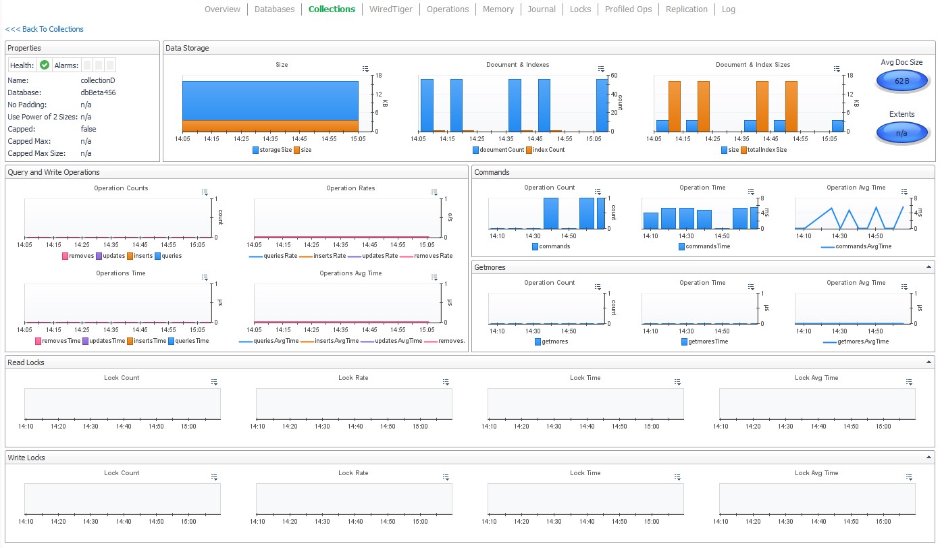Open chart options for the Size chart
Image resolution: width=940 pixels, height=548 pixels.
(365, 68)
